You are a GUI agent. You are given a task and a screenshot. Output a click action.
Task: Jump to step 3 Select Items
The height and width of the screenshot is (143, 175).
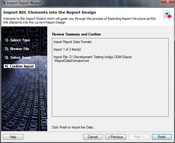[x=17, y=58]
